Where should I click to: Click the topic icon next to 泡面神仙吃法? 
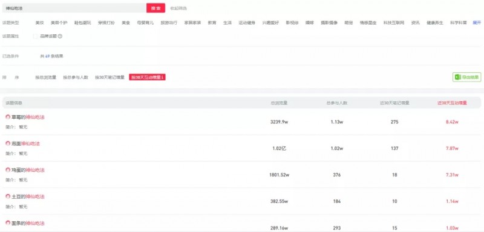click(x=8, y=143)
